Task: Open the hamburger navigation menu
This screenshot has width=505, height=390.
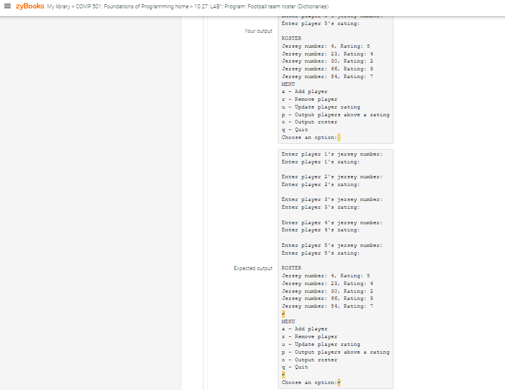Action: click(8, 7)
